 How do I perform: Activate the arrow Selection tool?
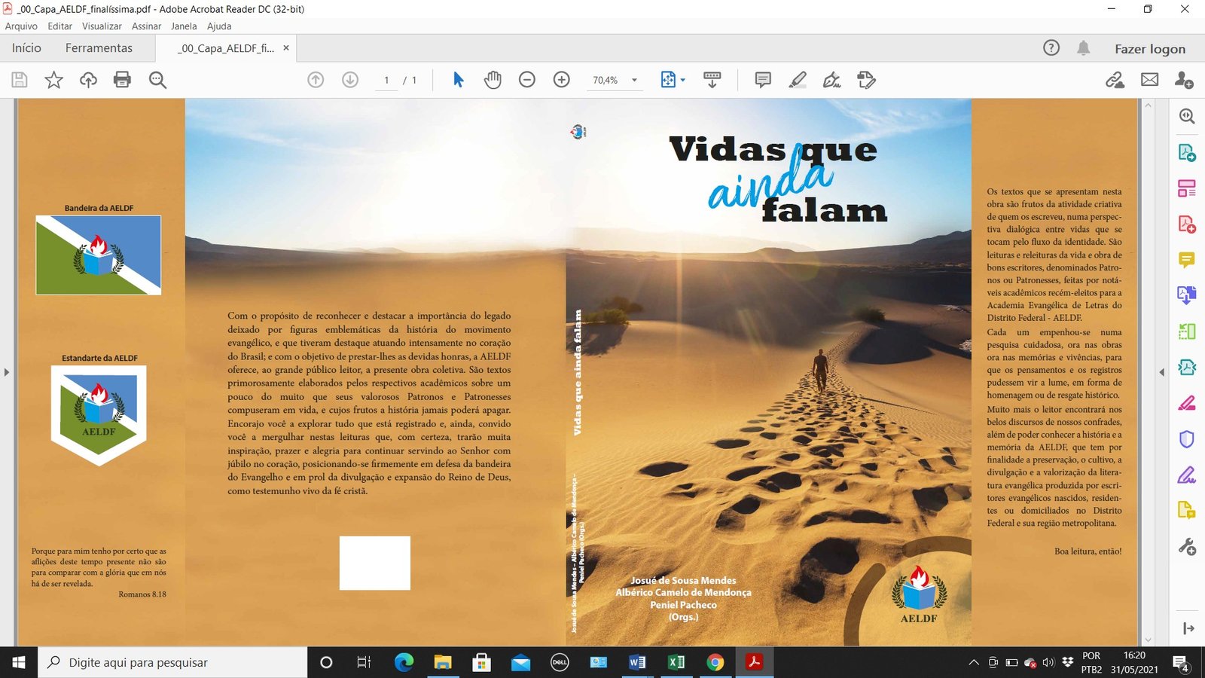point(458,80)
